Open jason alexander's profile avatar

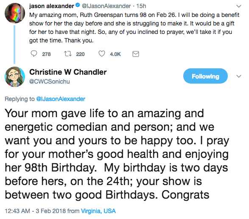15,13
